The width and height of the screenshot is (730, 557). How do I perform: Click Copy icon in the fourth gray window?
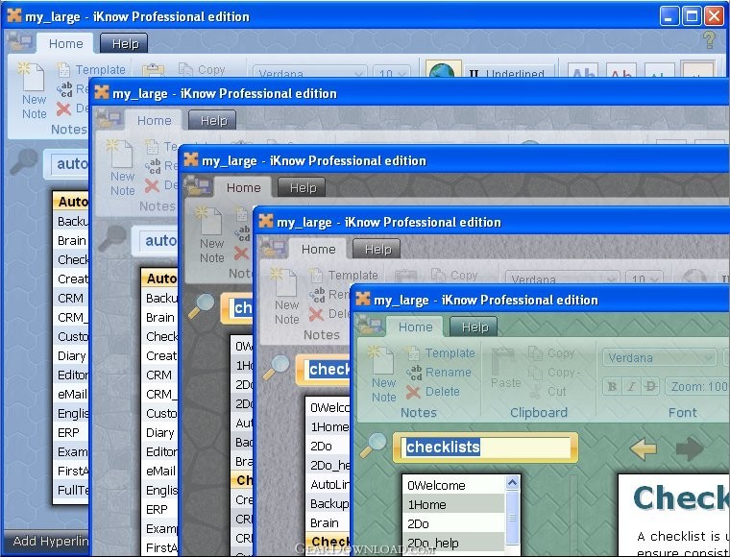coord(438,275)
